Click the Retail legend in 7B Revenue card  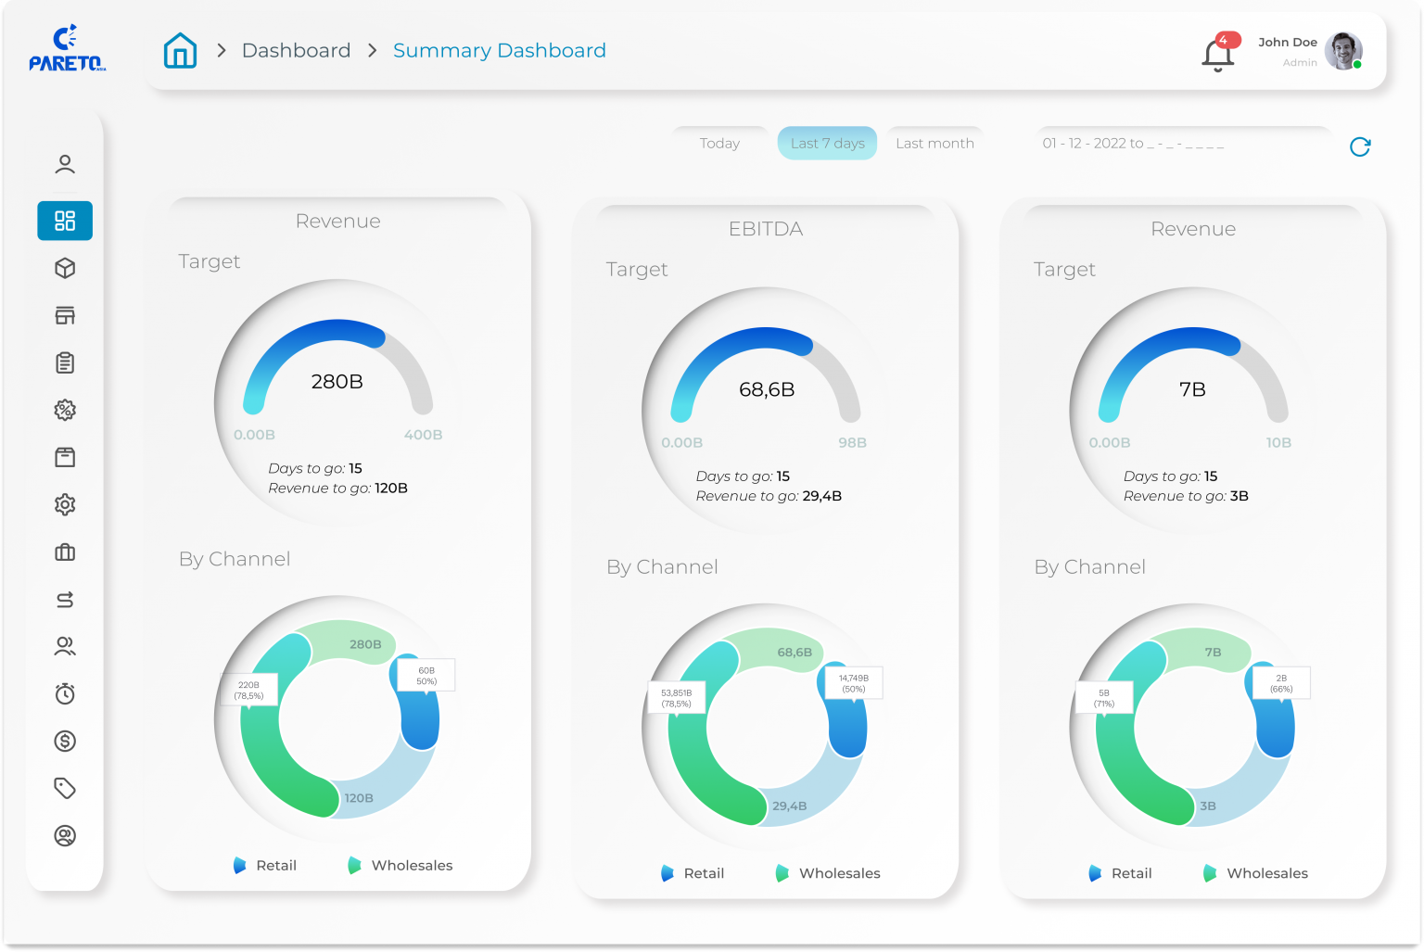[x=1120, y=873]
